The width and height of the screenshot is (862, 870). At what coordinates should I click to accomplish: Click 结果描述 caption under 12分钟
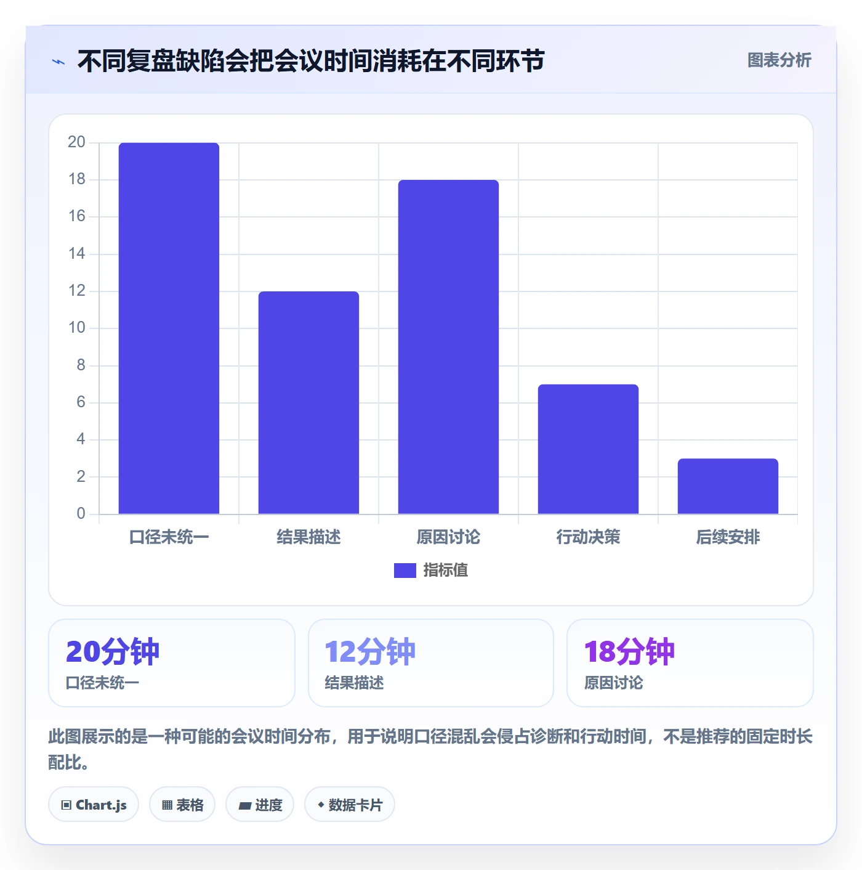(x=355, y=683)
